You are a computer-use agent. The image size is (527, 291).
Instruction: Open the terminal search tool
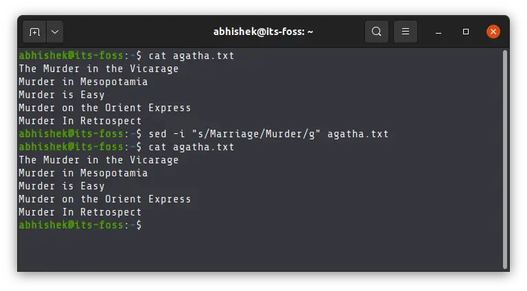(376, 32)
